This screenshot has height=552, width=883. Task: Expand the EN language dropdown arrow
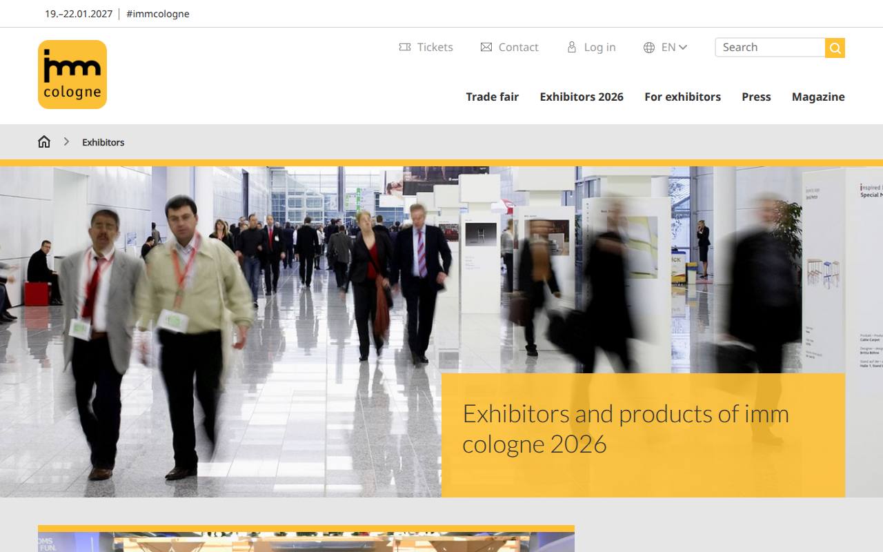[683, 47]
